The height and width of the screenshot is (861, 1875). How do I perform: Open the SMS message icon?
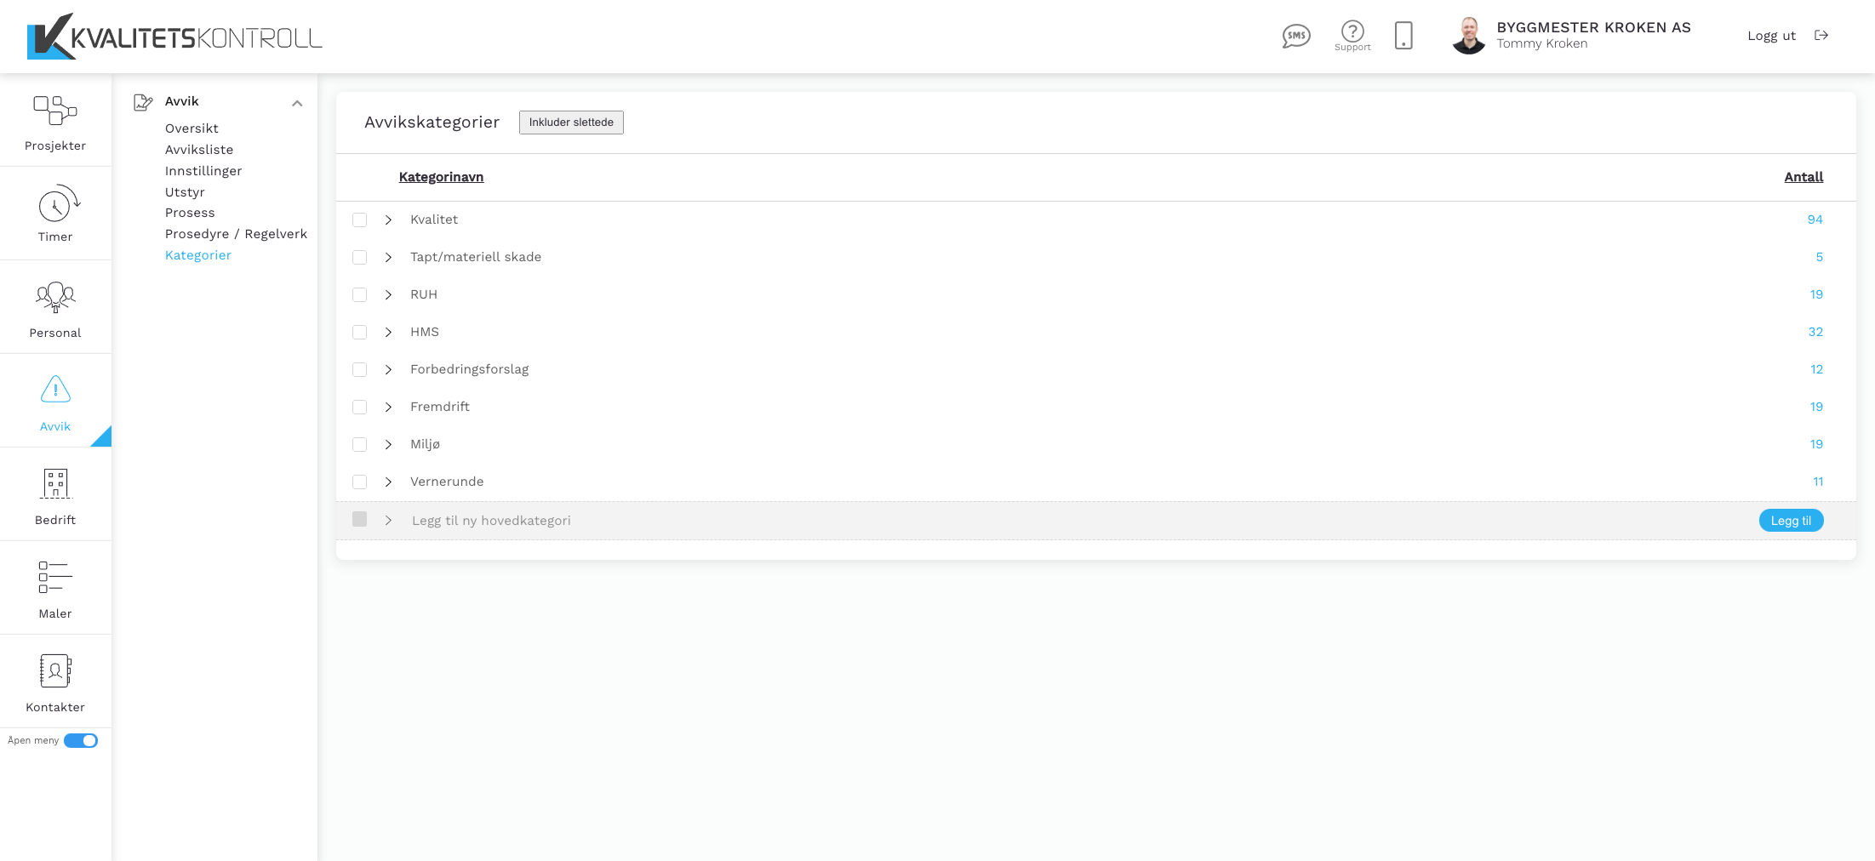1295,36
